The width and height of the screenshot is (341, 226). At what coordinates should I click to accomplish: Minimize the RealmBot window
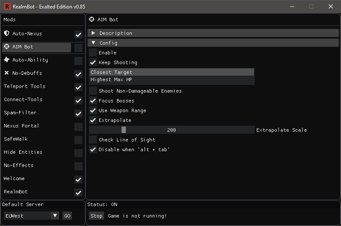click(292, 6)
